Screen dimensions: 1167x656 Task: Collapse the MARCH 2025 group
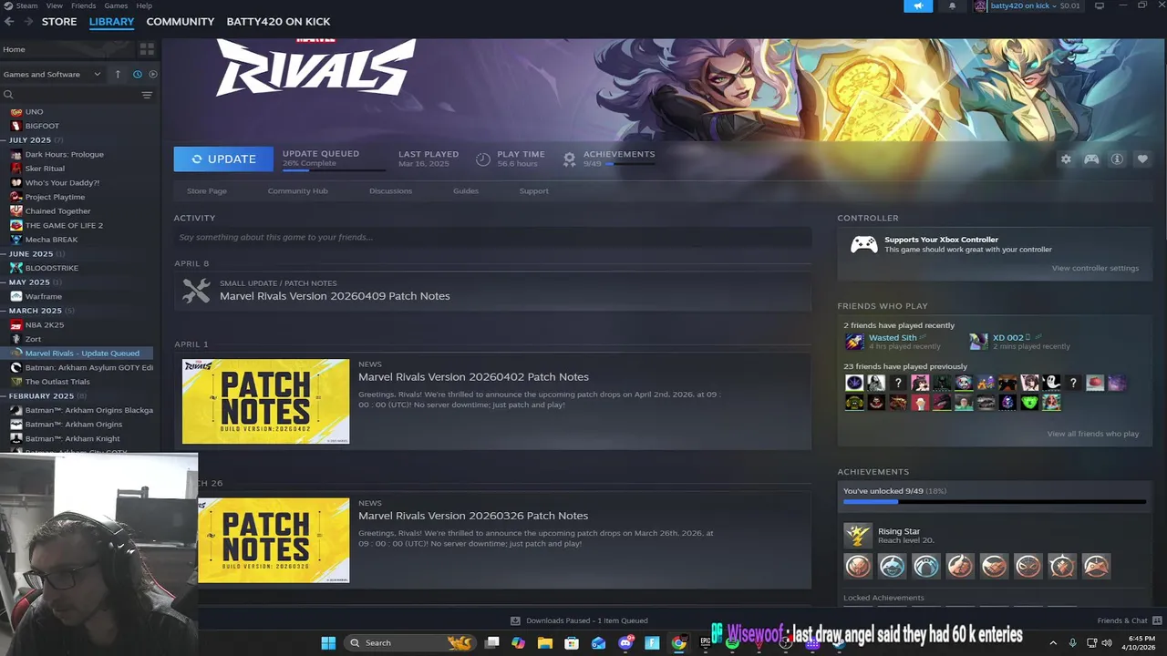click(35, 311)
